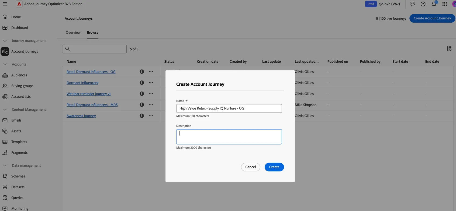Cancel the Create Account Journey dialog
The width and height of the screenshot is (456, 211).
click(250, 167)
